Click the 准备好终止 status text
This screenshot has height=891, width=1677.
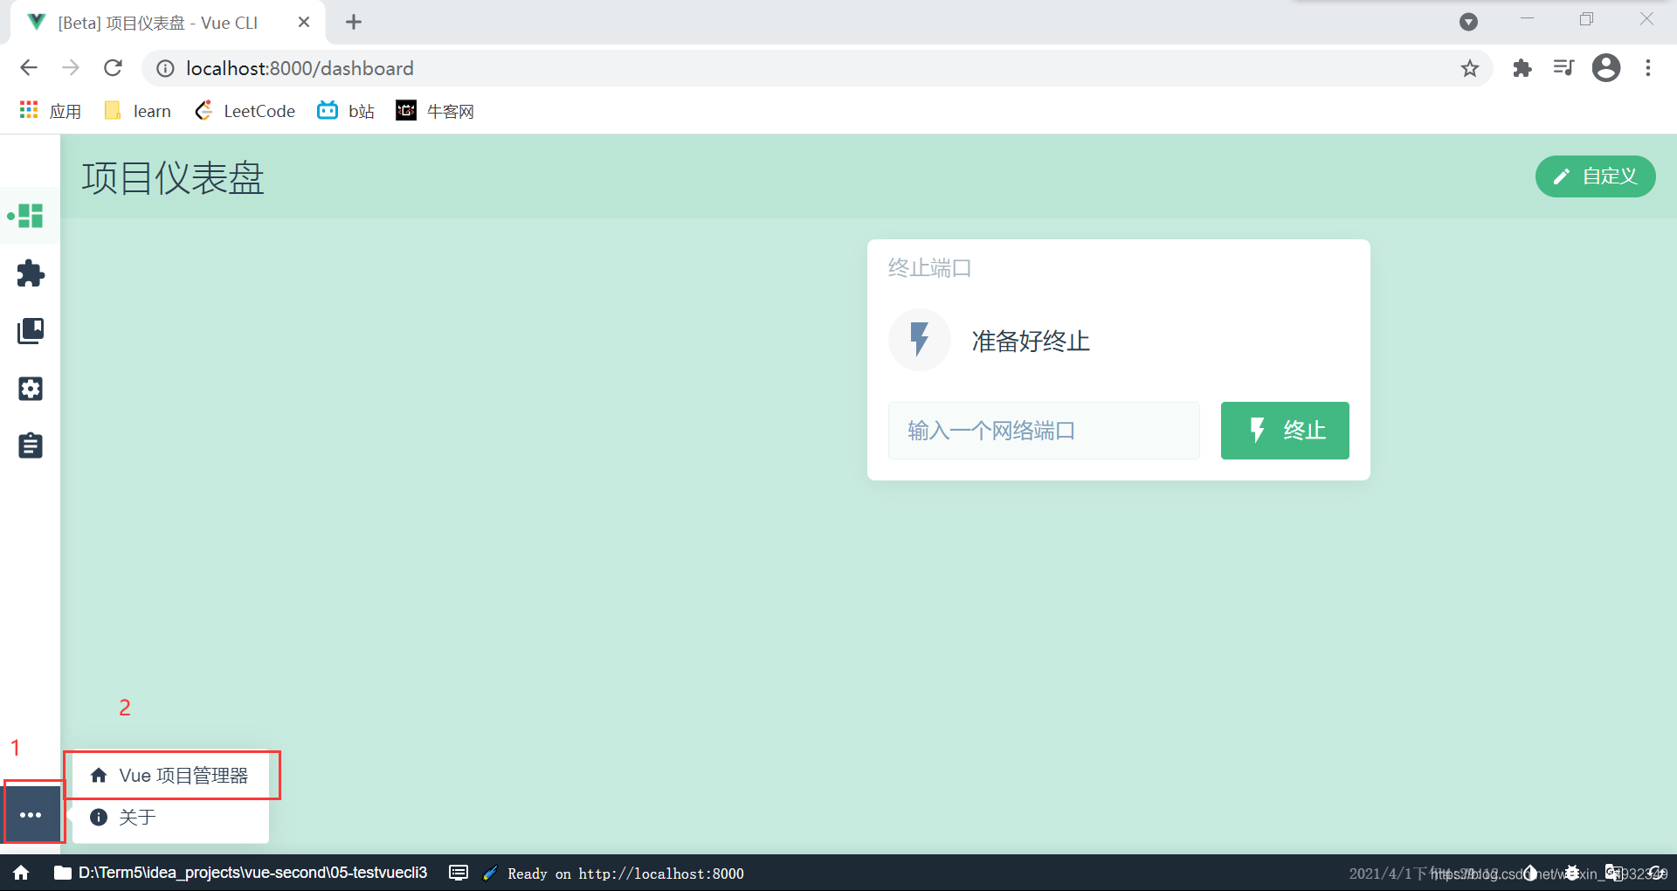(x=1031, y=341)
